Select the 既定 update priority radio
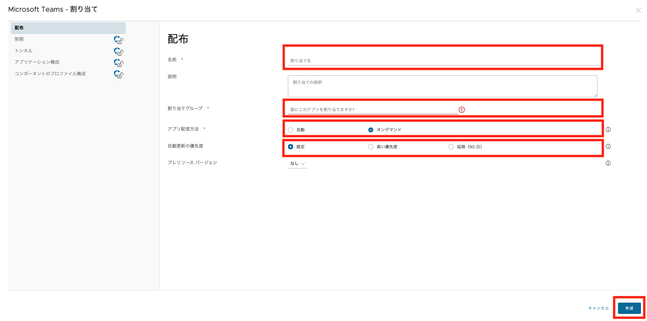Viewport: 647px width, 321px height. (x=290, y=147)
